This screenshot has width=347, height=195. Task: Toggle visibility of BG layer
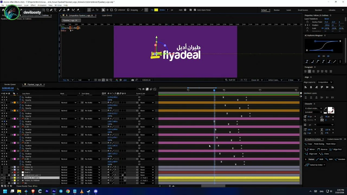[x=2, y=183]
